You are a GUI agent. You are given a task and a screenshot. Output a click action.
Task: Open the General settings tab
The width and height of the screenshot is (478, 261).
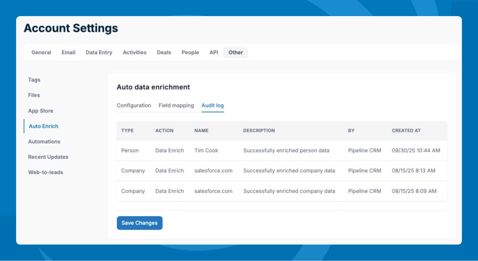coord(41,52)
